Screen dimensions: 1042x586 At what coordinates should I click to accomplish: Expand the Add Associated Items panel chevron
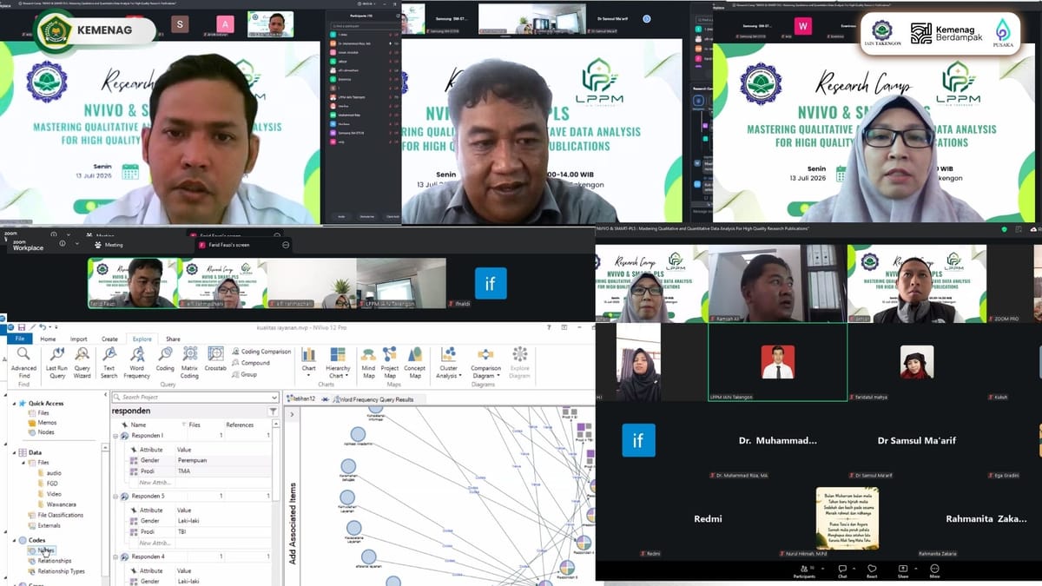tap(293, 414)
